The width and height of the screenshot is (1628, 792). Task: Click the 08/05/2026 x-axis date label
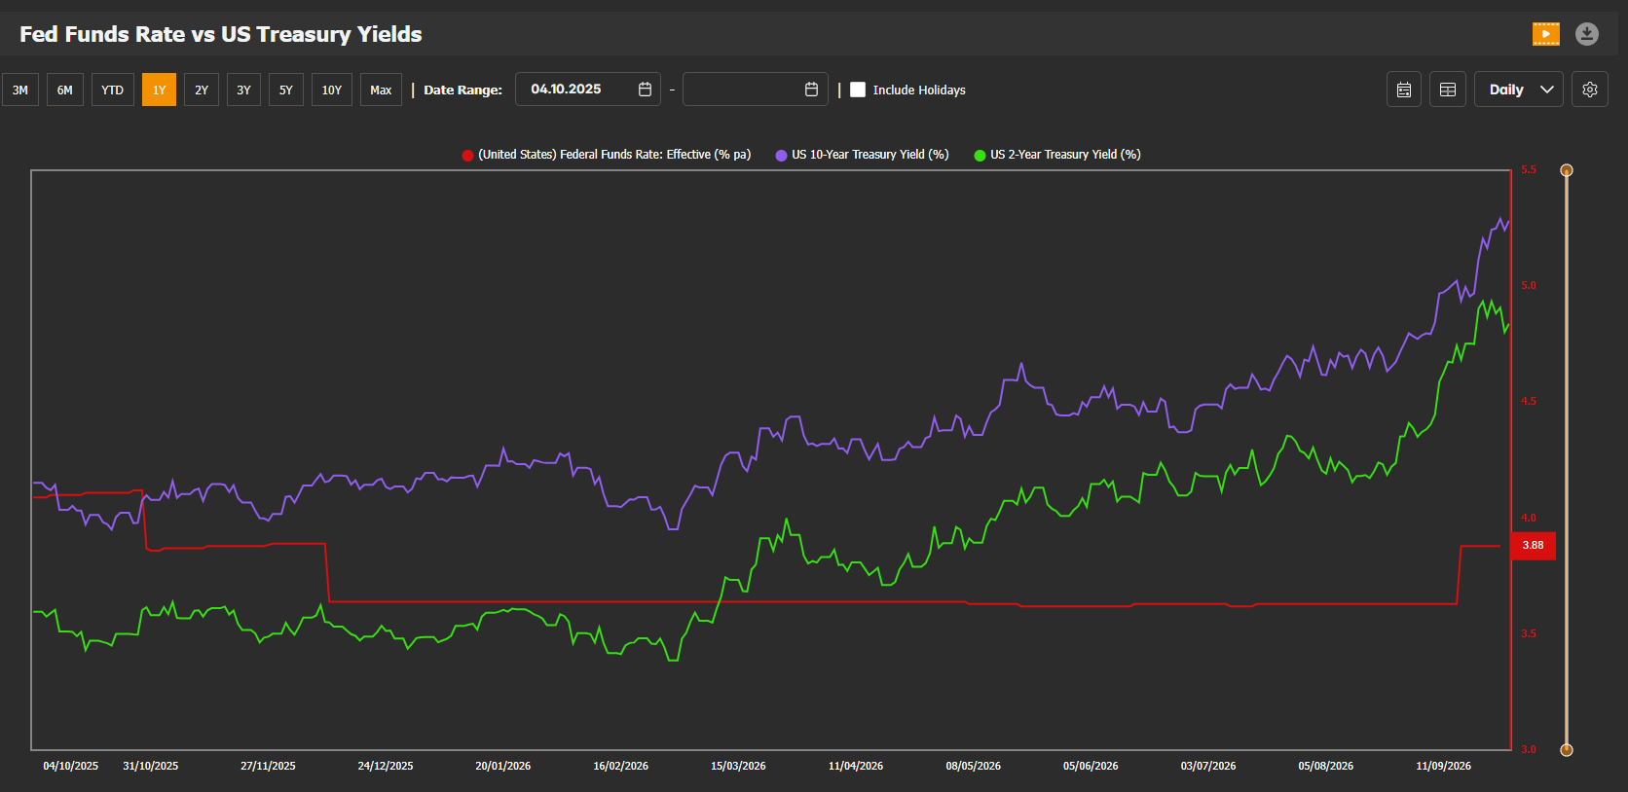point(973,767)
